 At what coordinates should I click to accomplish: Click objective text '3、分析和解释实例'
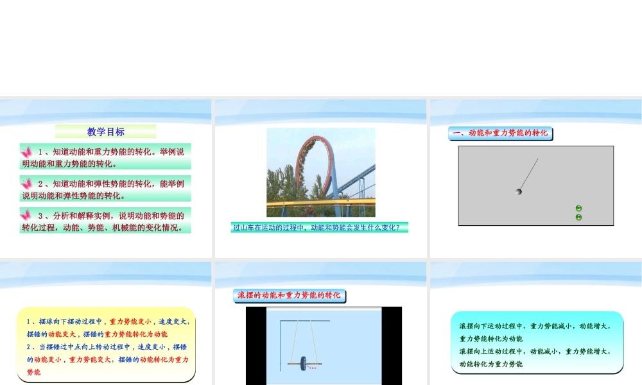point(74,216)
